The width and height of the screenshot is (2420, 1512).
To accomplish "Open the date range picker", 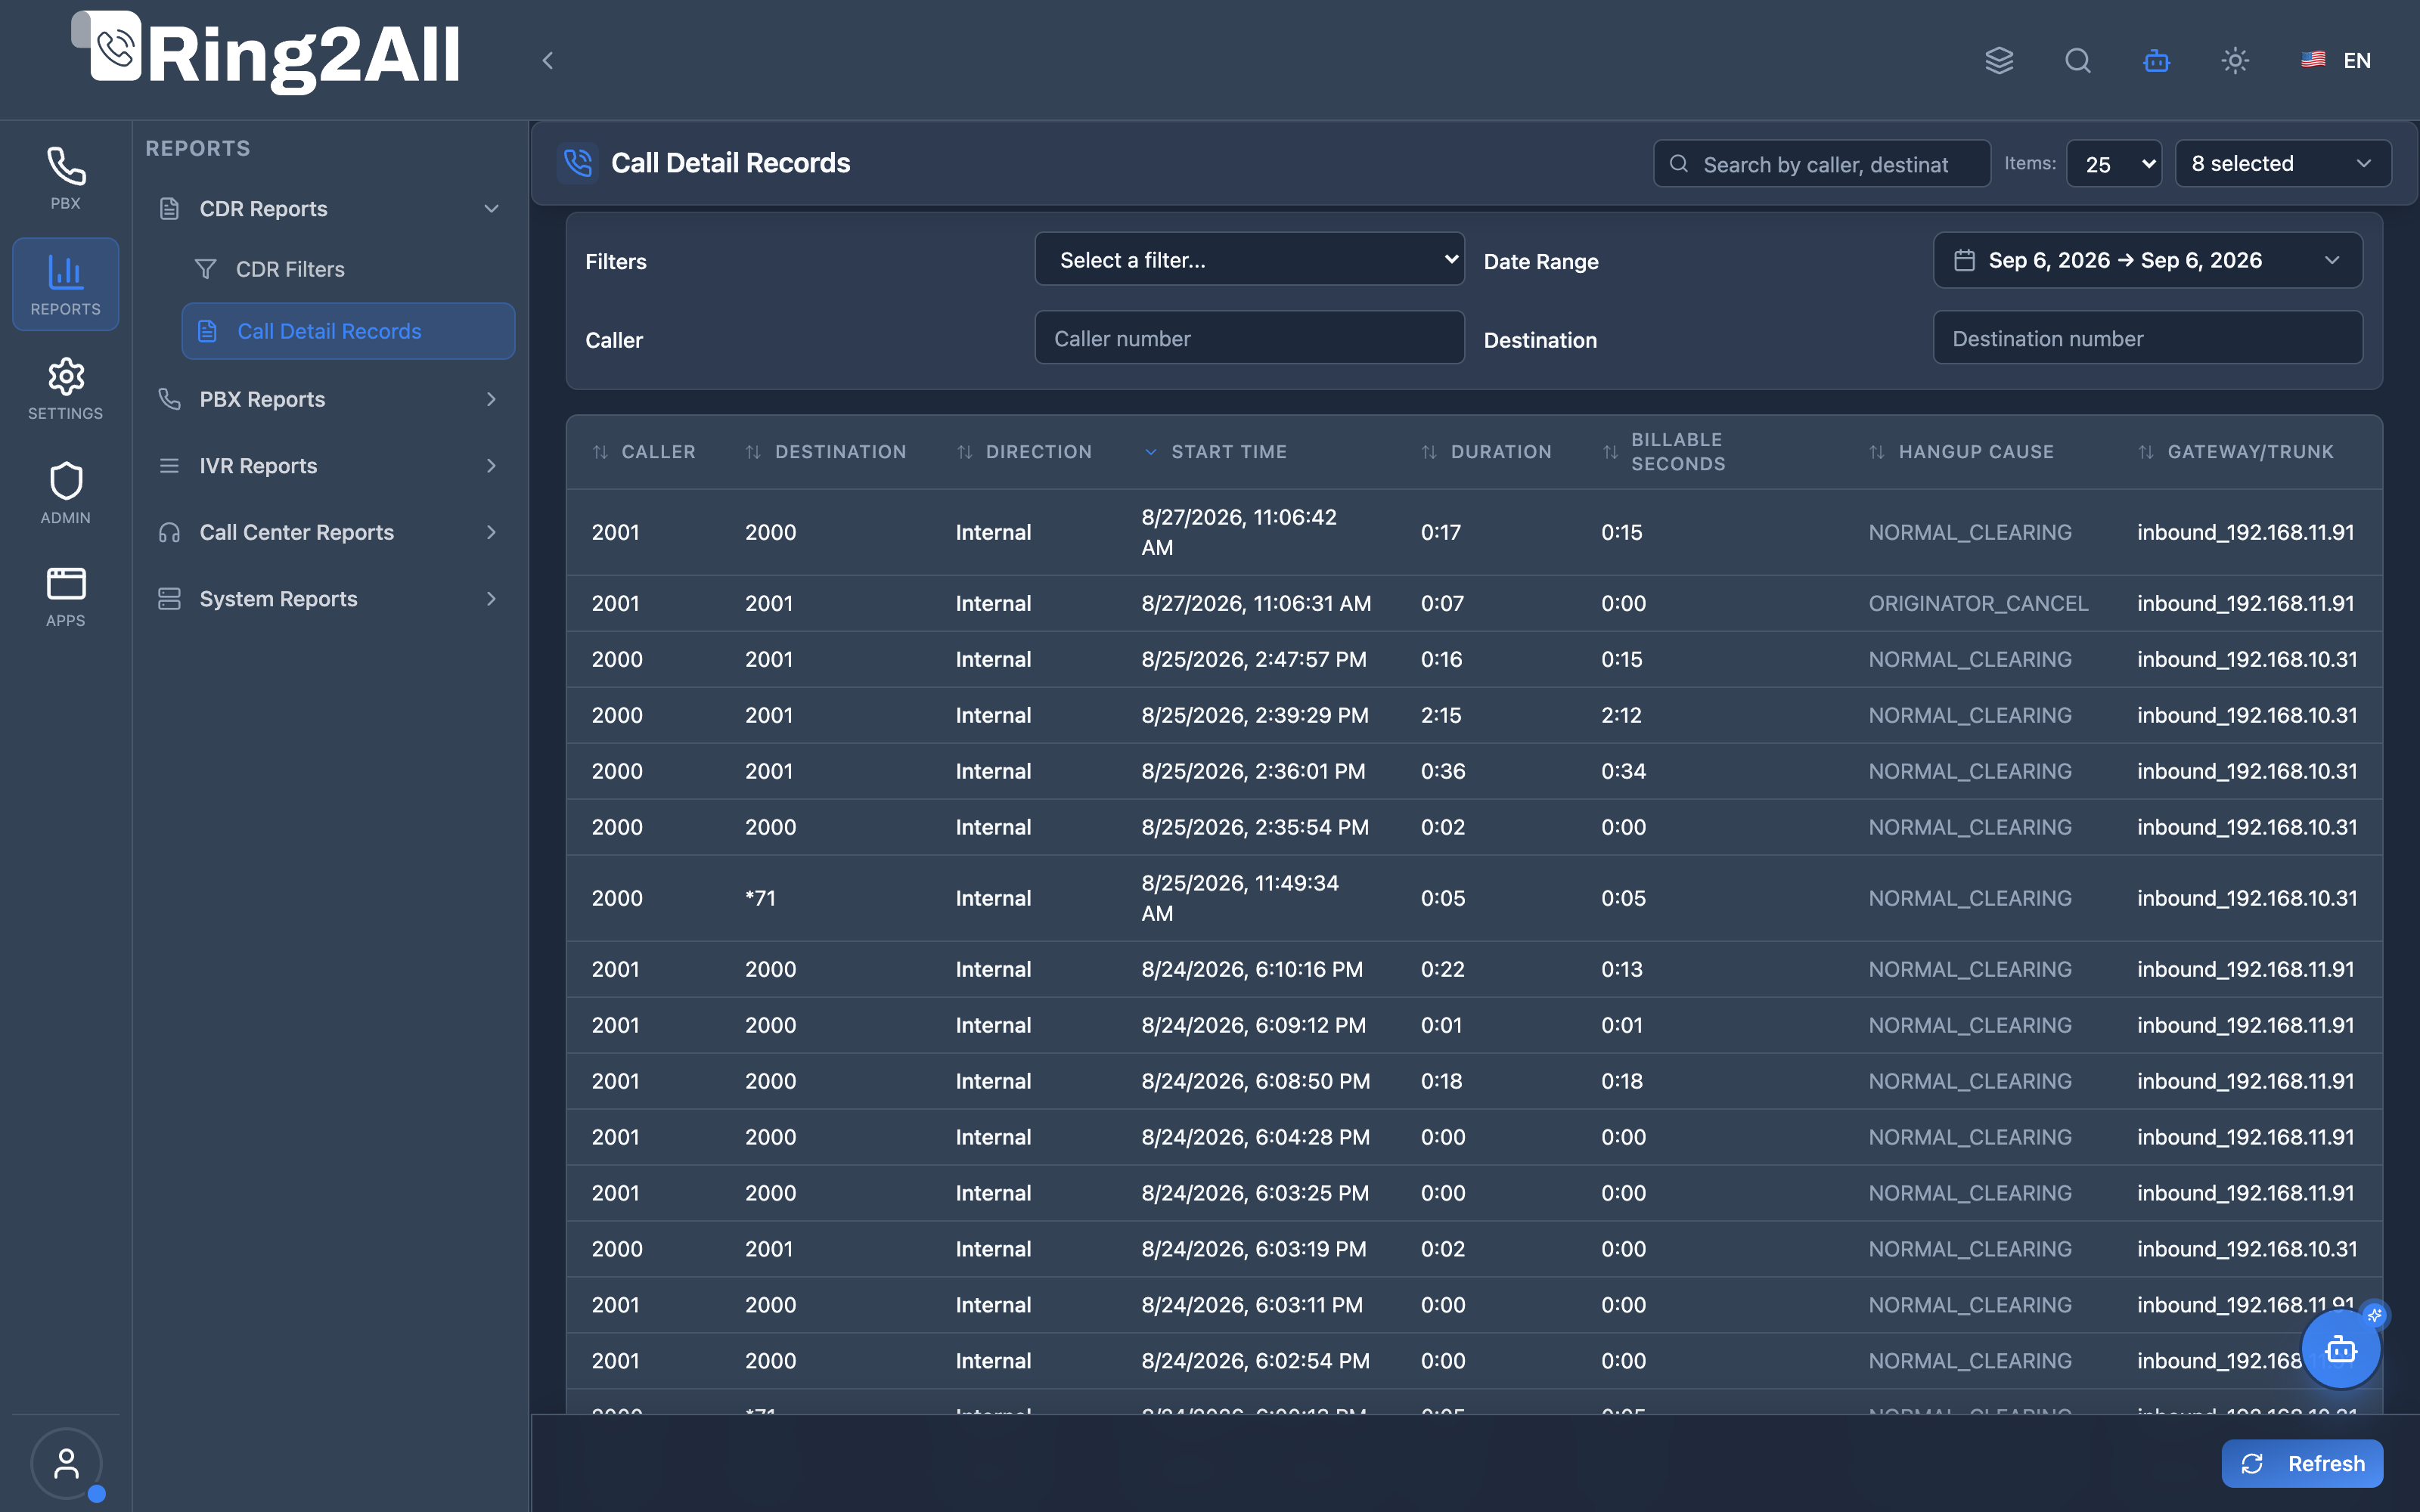I will click(2148, 260).
